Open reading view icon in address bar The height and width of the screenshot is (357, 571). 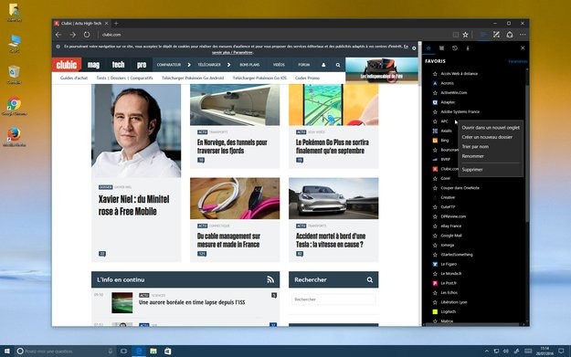456,35
